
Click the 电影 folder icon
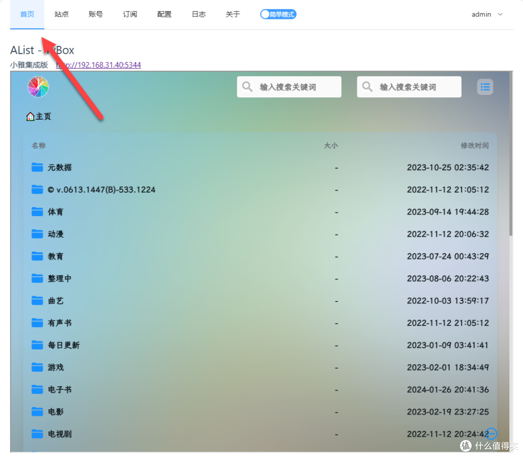tap(37, 411)
